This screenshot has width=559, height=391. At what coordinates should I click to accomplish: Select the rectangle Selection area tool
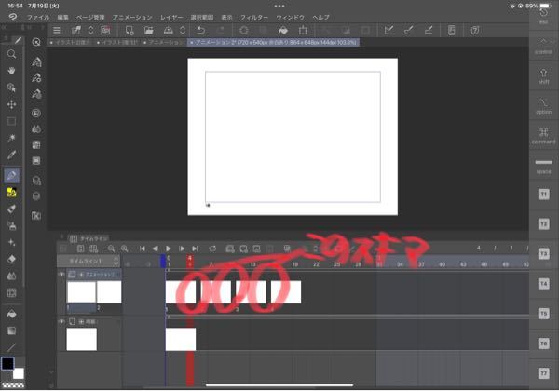coord(11,121)
